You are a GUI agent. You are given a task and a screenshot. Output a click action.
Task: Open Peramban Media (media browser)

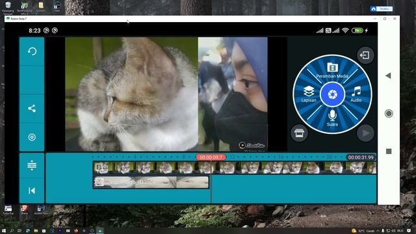coord(332,70)
